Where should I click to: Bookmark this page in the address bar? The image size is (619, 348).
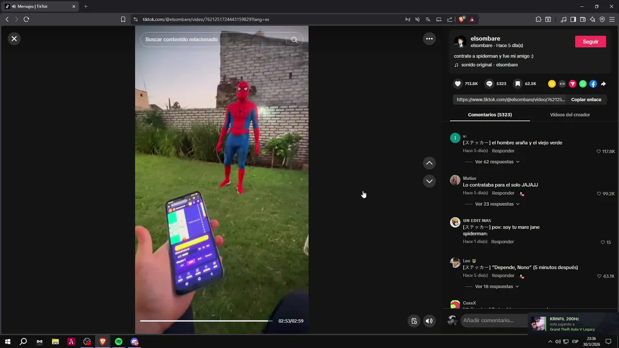[123, 19]
